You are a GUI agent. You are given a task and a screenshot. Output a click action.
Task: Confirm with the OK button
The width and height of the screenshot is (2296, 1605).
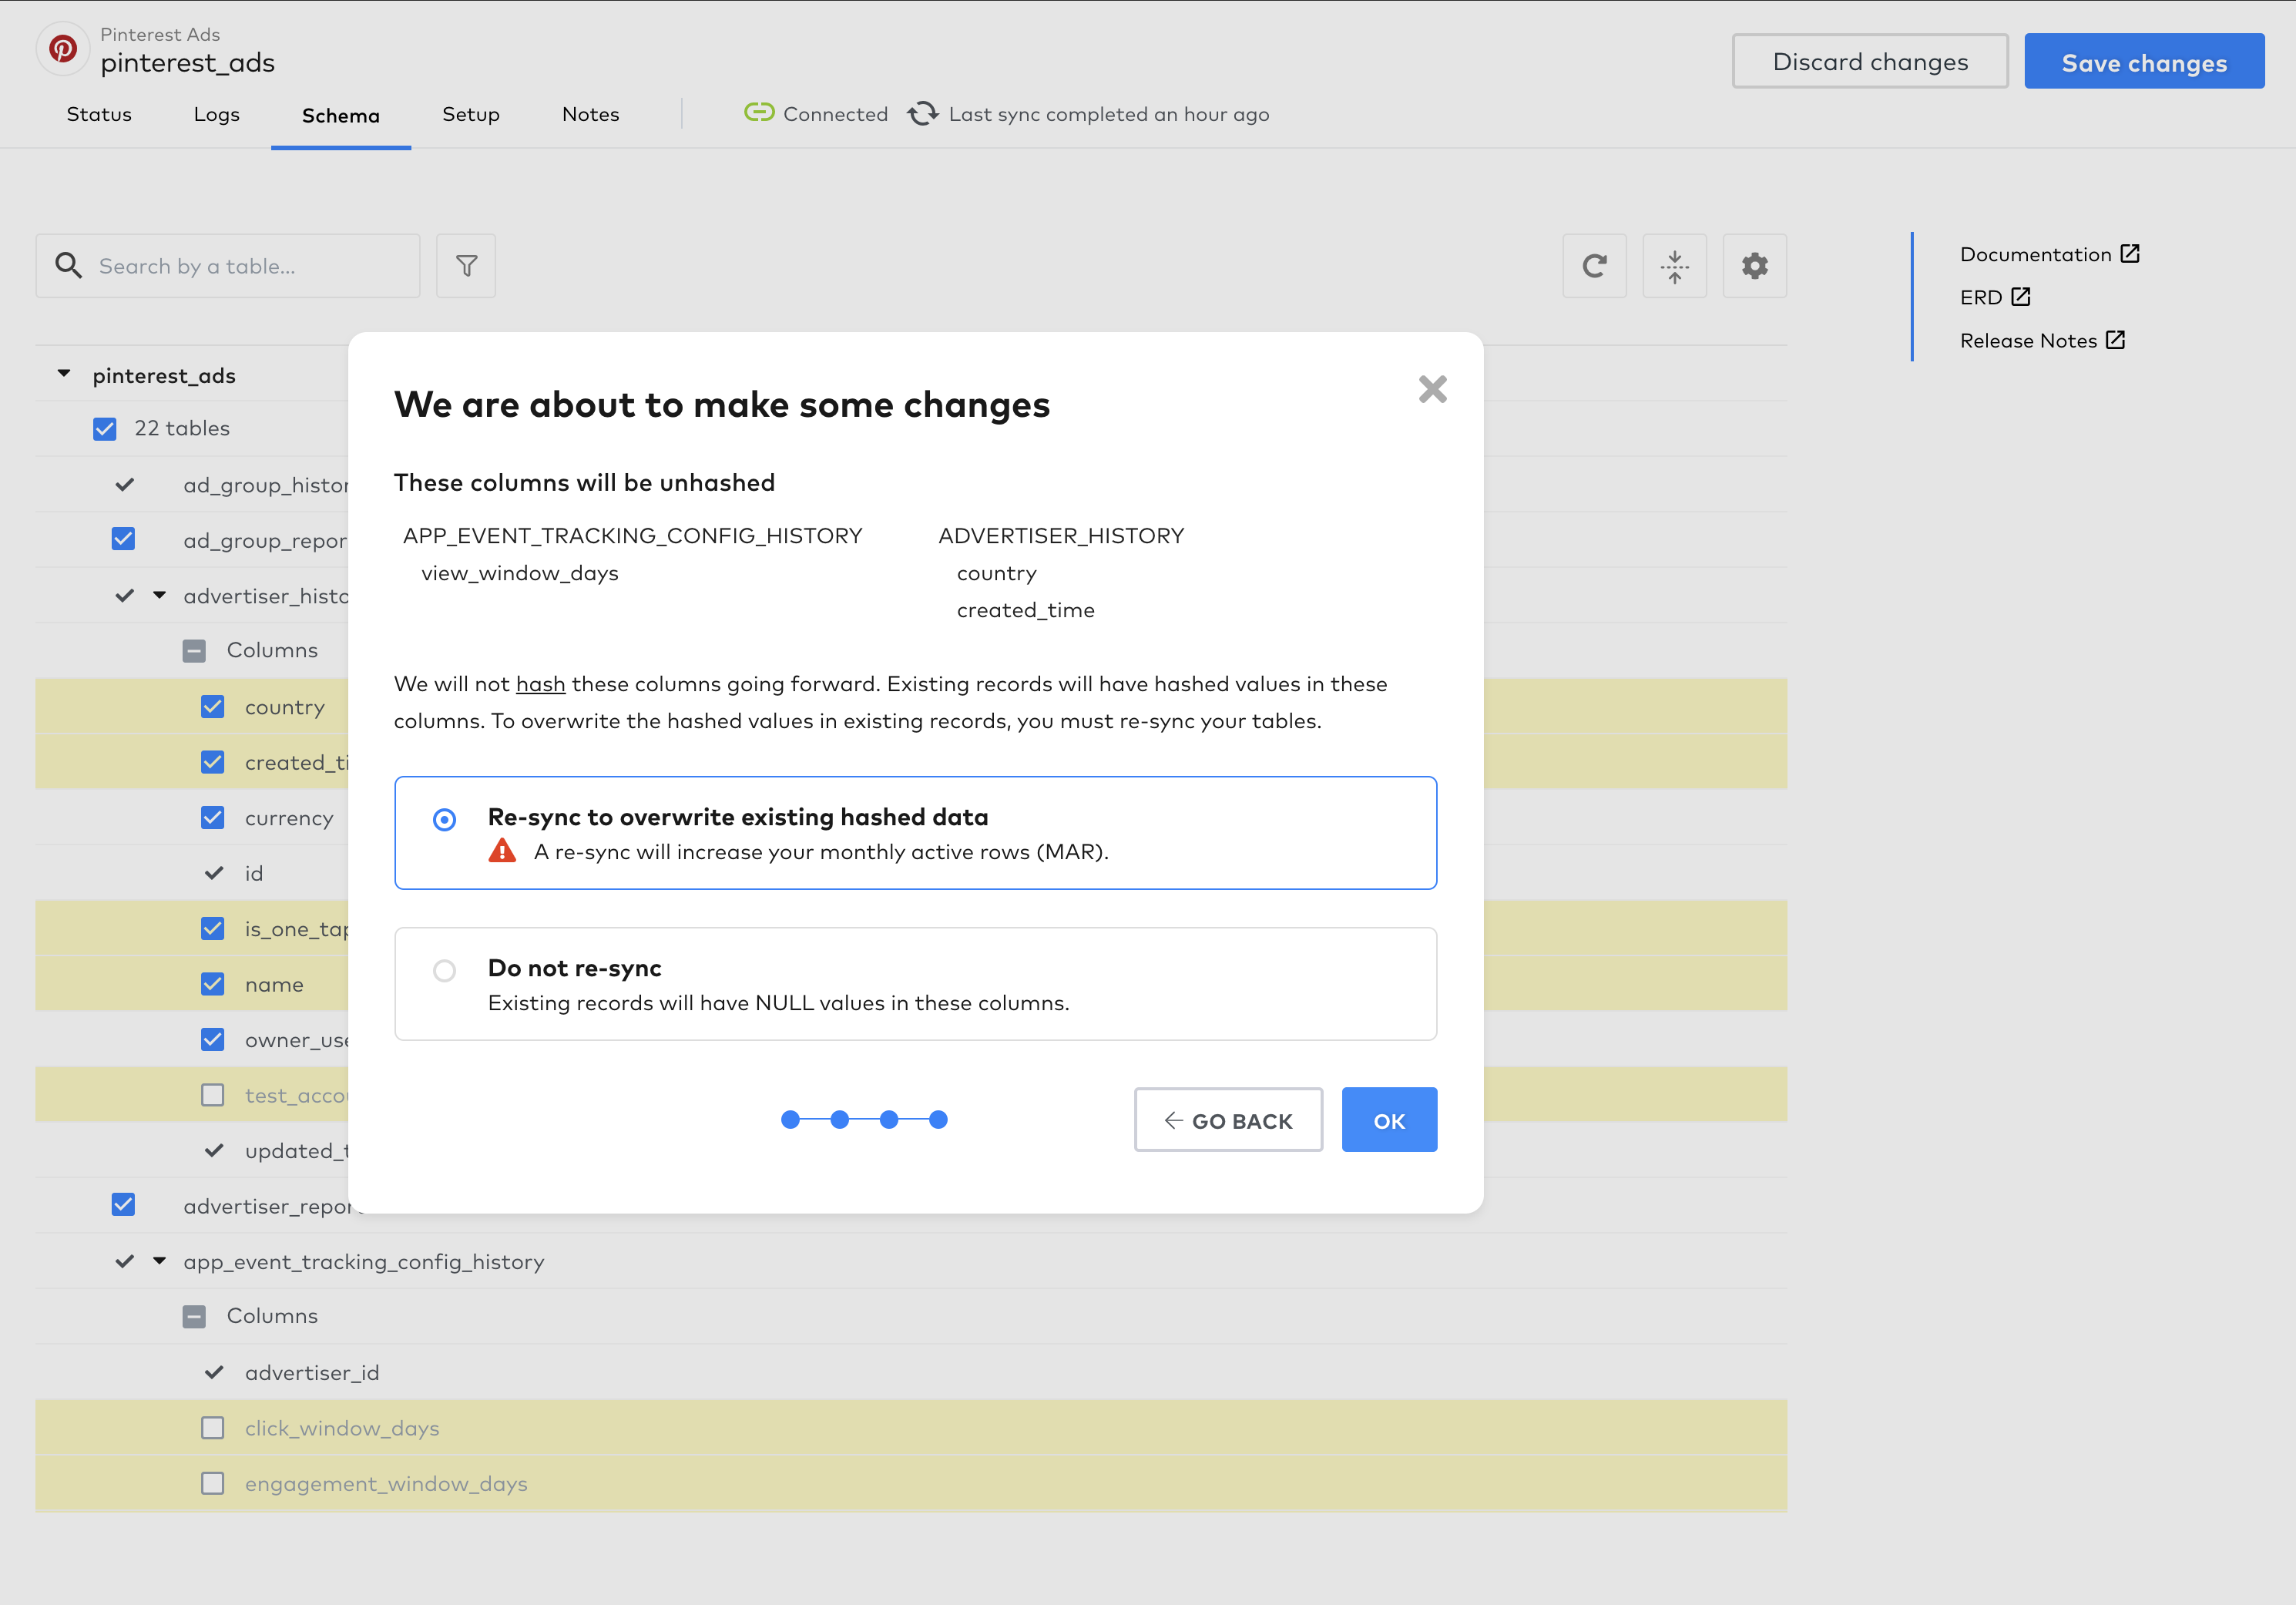[1389, 1120]
